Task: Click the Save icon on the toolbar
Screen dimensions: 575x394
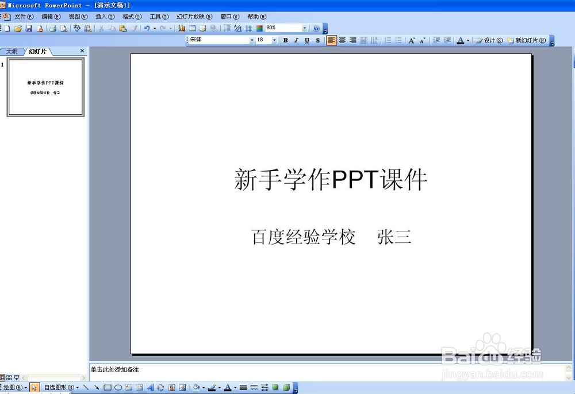Action: click(29, 28)
